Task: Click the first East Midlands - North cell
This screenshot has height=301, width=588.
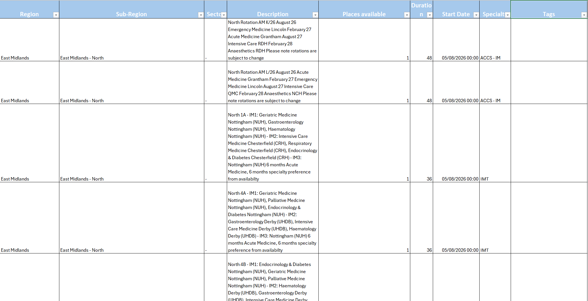Action: click(x=131, y=58)
